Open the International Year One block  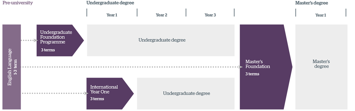(110, 94)
